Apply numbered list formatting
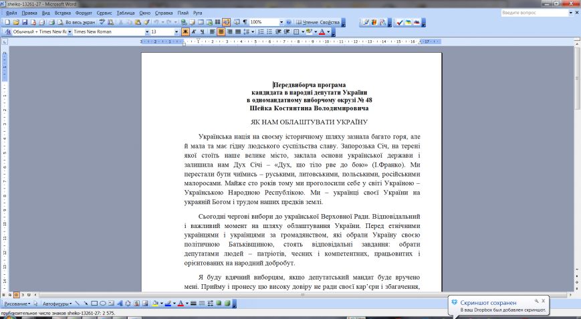 pyautogui.click(x=261, y=32)
